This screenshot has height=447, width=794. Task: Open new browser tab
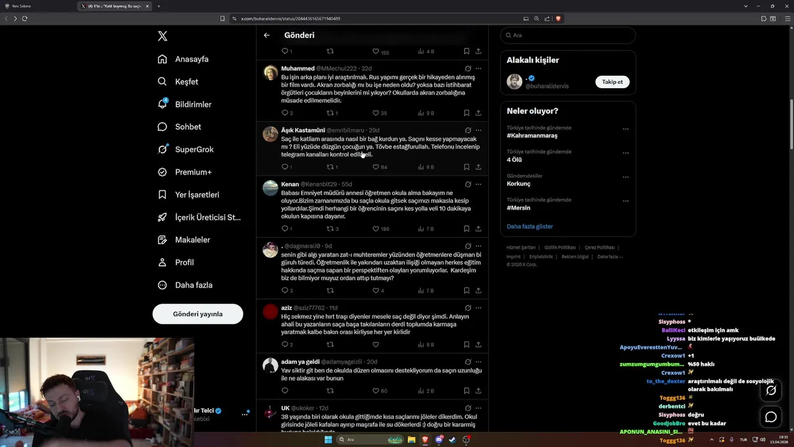159,6
